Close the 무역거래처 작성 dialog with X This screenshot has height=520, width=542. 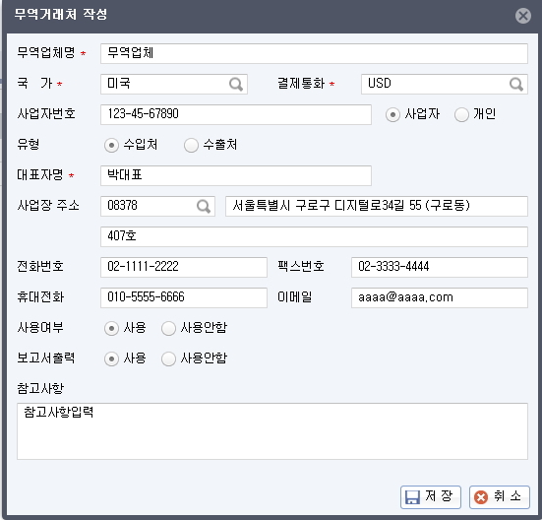[x=523, y=16]
